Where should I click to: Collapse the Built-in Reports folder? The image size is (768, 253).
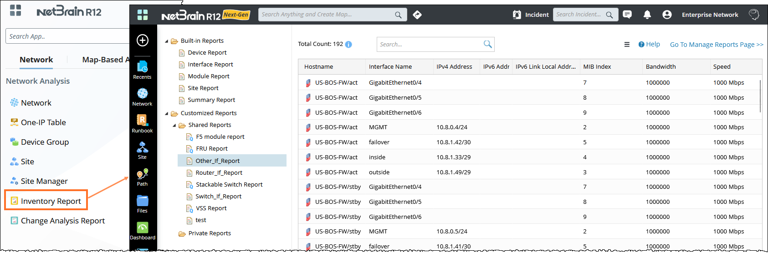[x=167, y=41]
